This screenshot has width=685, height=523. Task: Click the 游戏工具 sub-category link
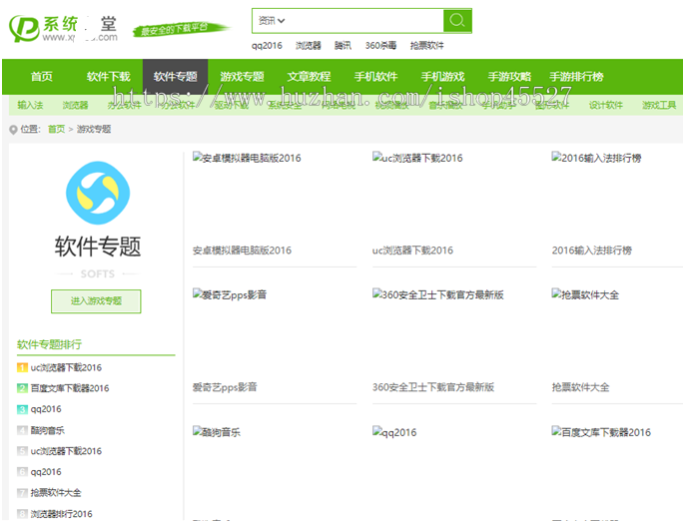click(x=659, y=105)
